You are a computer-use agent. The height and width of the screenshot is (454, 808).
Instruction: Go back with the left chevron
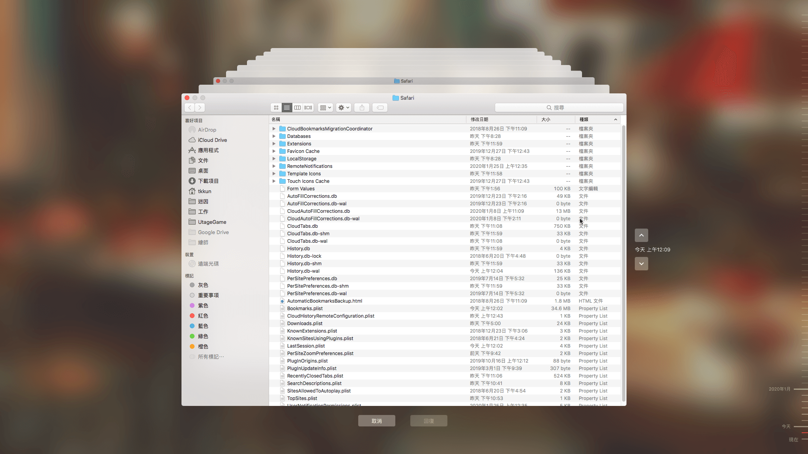click(190, 108)
